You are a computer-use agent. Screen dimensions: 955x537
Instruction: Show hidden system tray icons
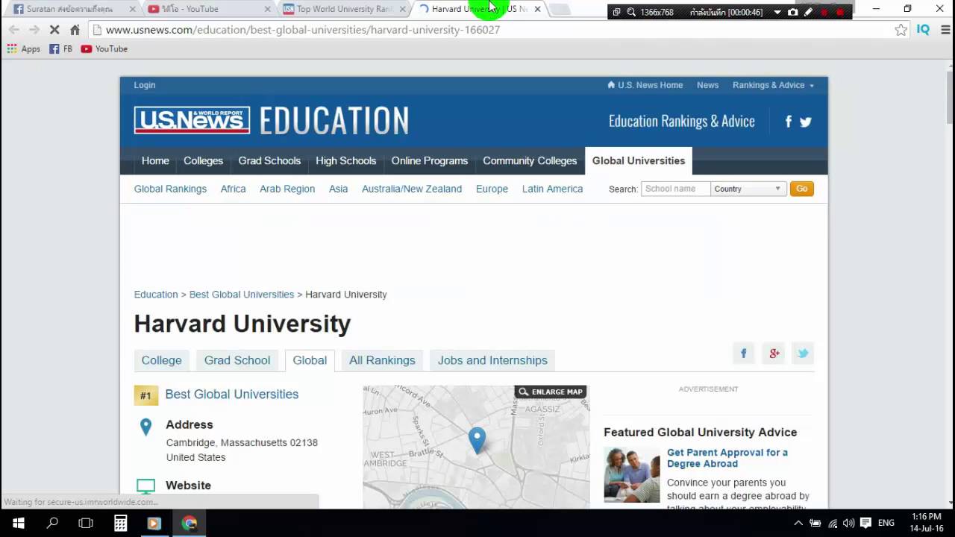click(x=798, y=523)
